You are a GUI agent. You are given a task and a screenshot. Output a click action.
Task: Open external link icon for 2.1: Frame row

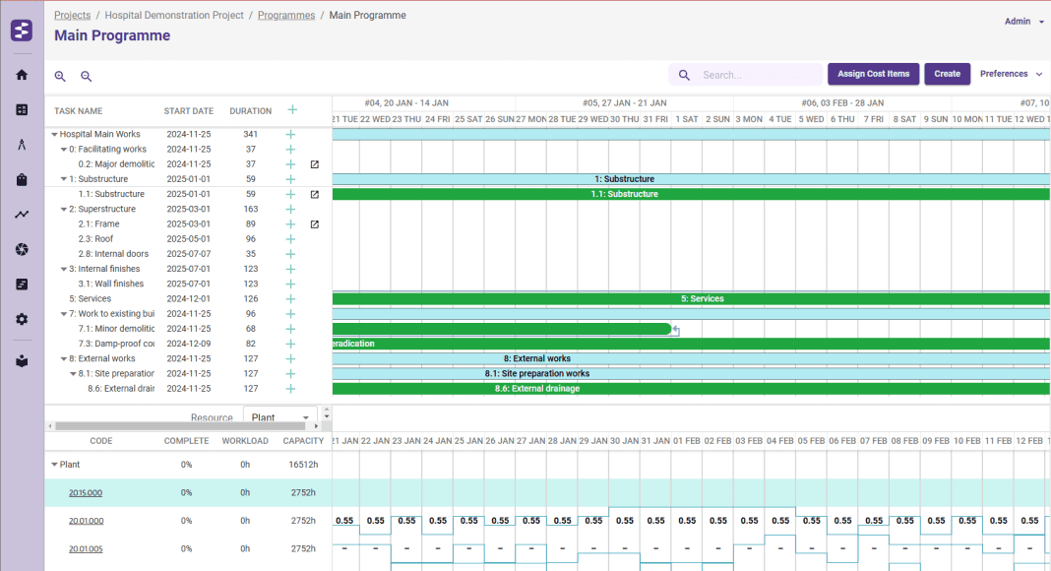[x=315, y=224]
